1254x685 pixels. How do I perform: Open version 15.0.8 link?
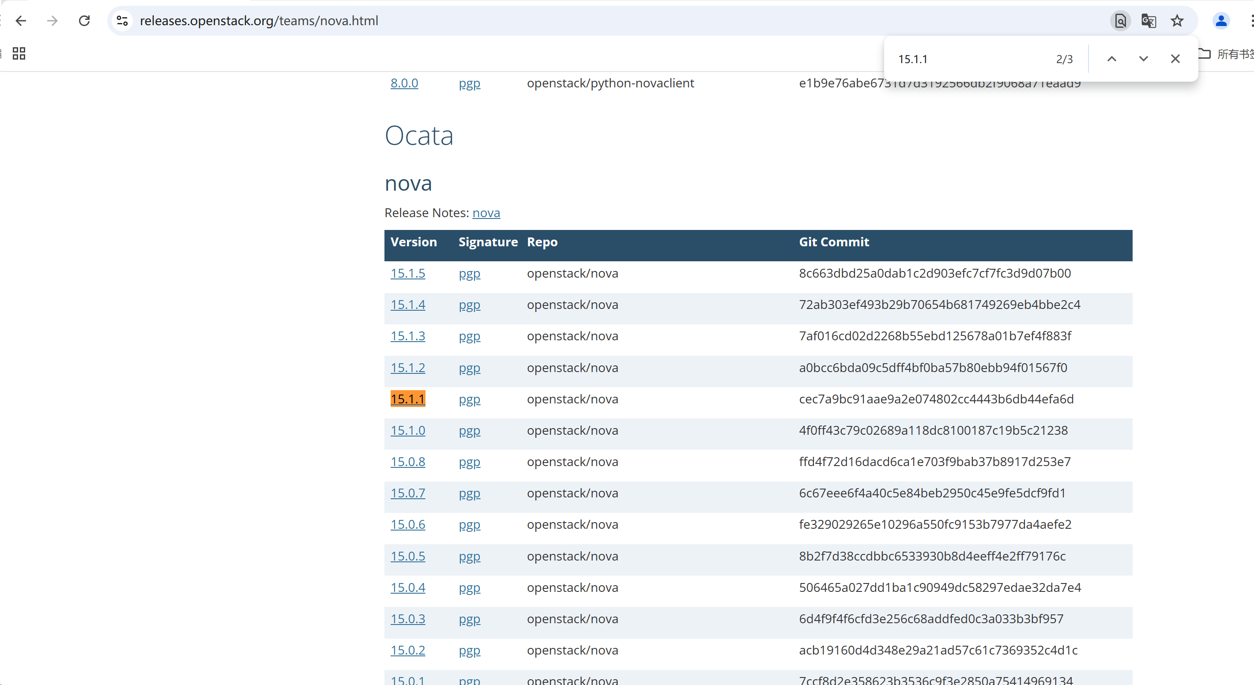[x=407, y=462]
